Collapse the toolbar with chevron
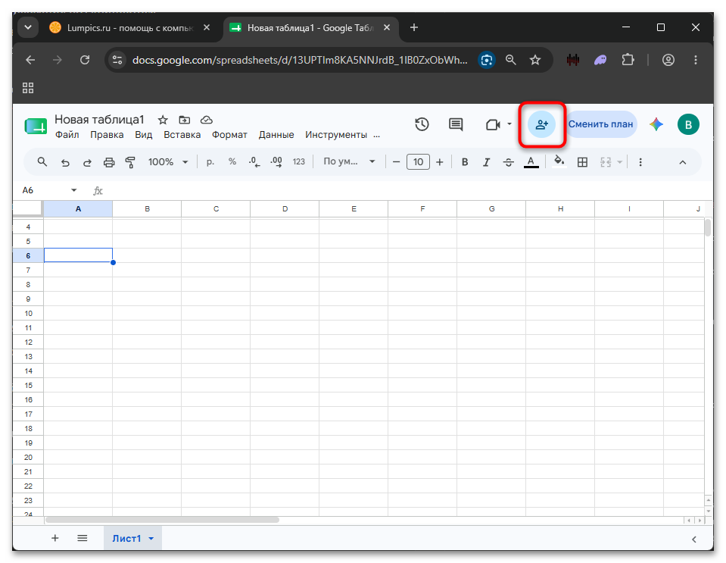 pos(683,162)
